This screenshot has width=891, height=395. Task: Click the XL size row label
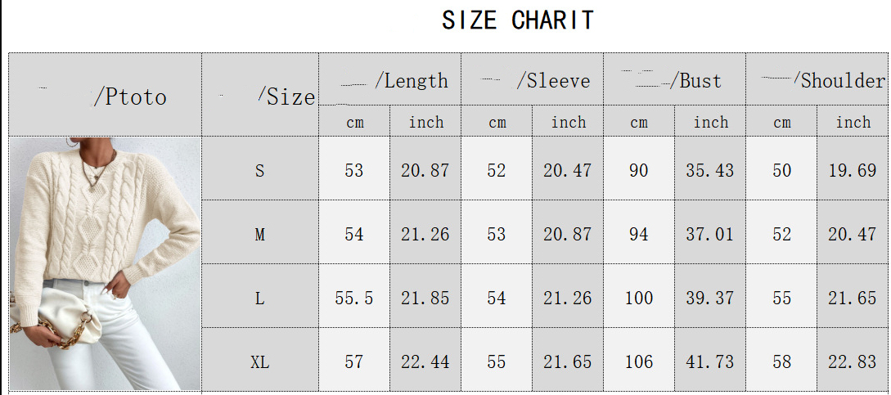coord(260,360)
